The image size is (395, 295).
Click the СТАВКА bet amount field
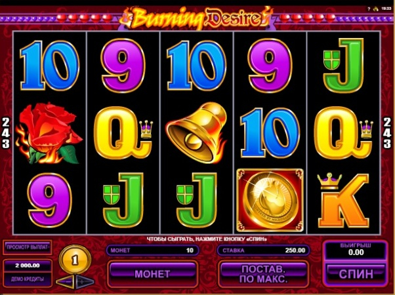pos(263,250)
